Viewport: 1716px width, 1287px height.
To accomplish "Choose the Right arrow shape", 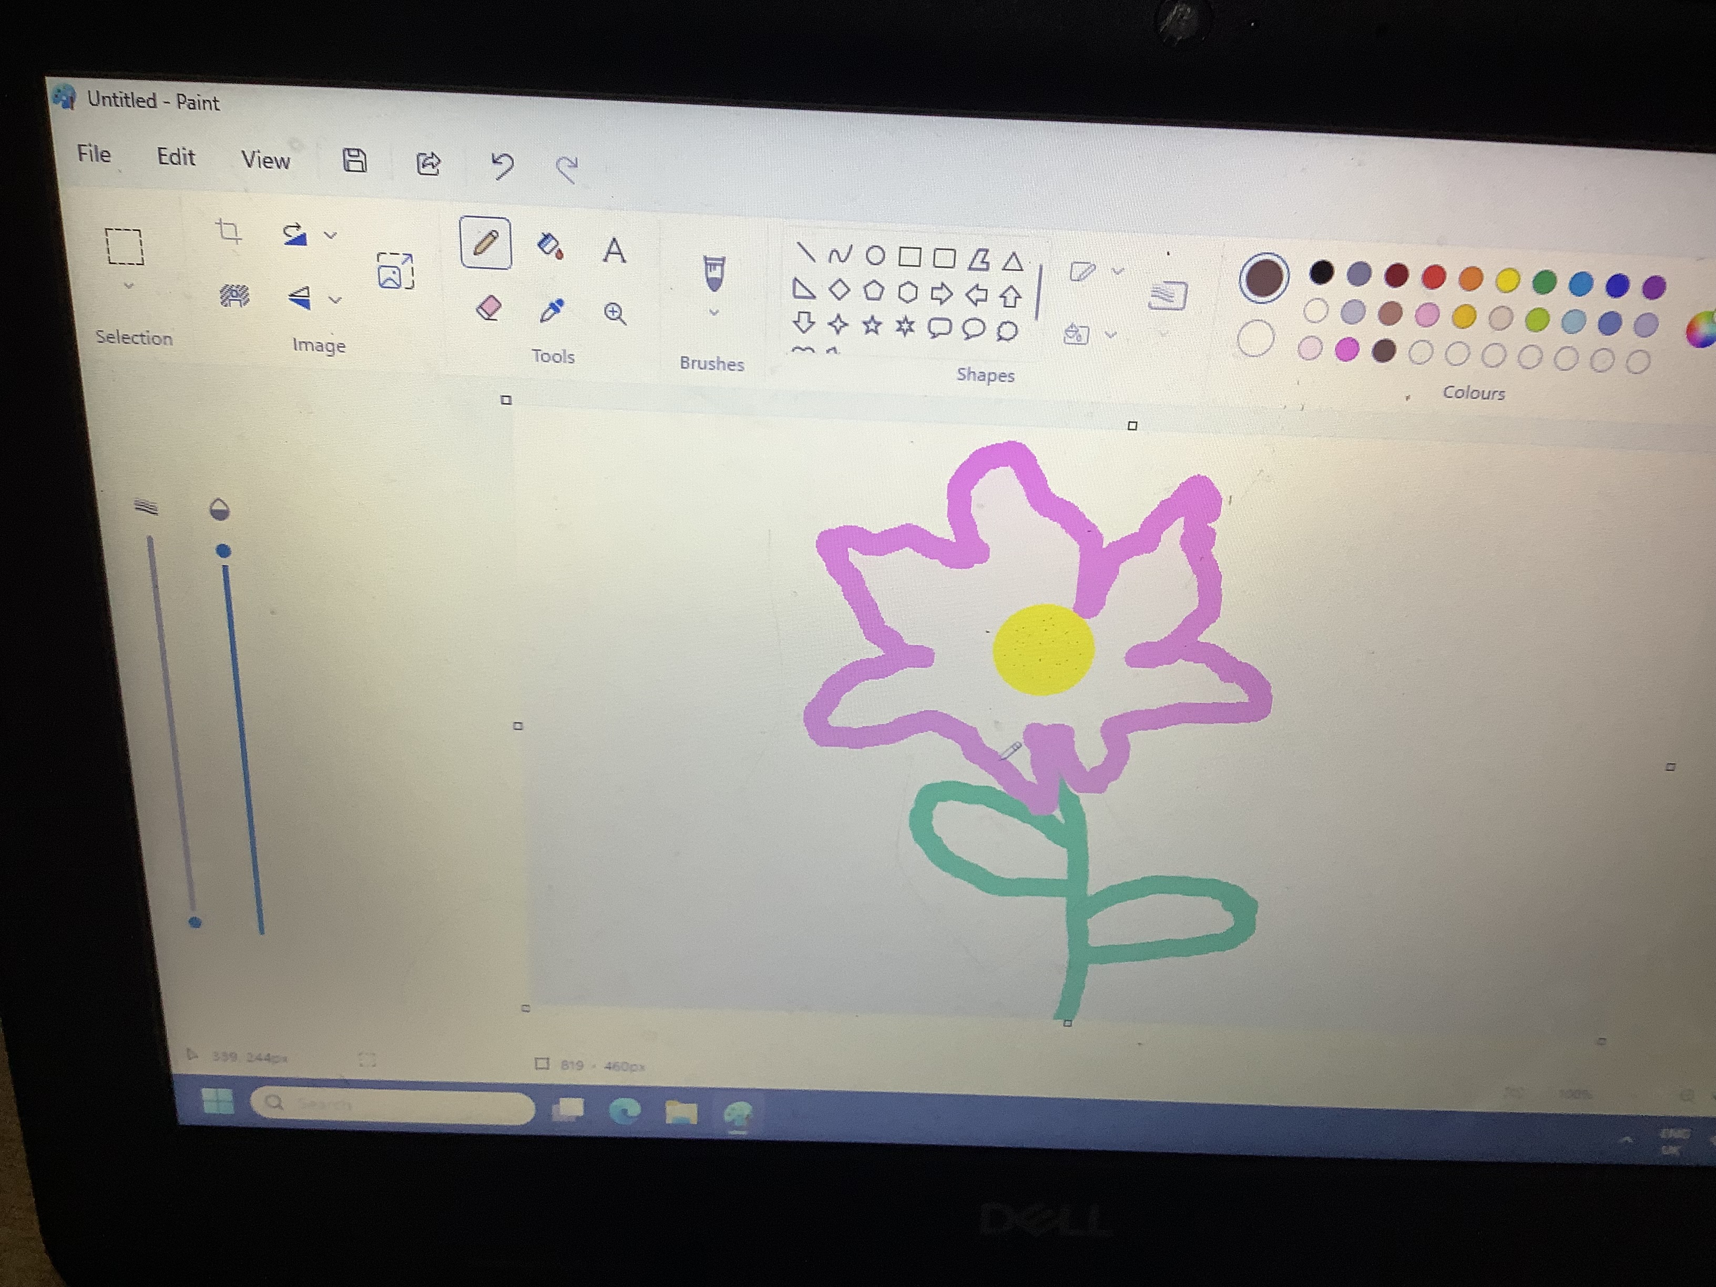I will click(x=941, y=293).
